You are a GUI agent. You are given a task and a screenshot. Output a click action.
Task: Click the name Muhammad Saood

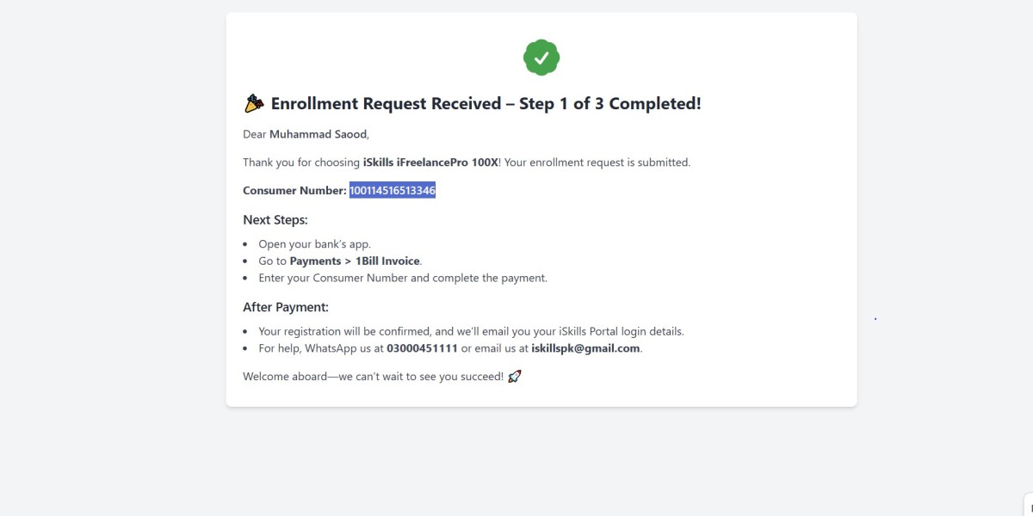318,134
